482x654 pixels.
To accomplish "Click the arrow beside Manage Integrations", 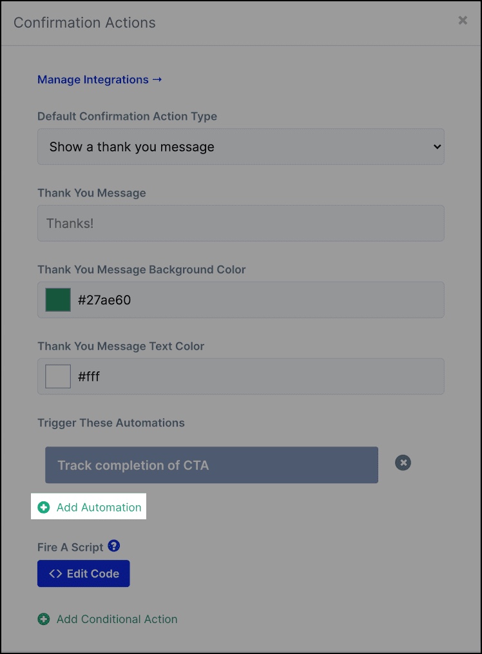I will 157,79.
